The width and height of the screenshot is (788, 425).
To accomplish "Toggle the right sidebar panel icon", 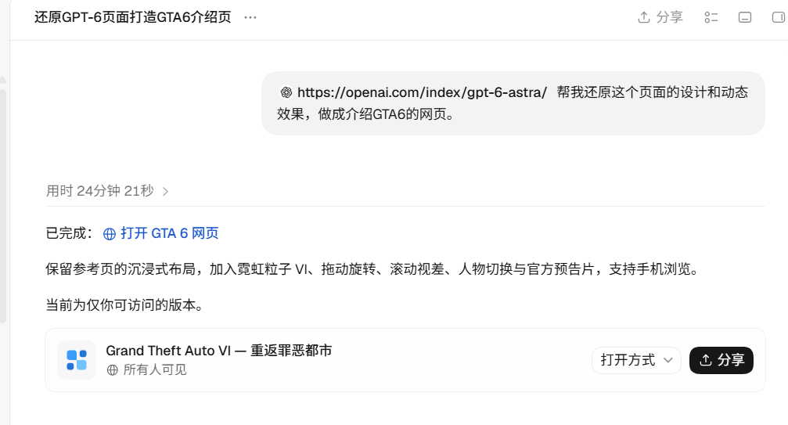I will tap(779, 17).
